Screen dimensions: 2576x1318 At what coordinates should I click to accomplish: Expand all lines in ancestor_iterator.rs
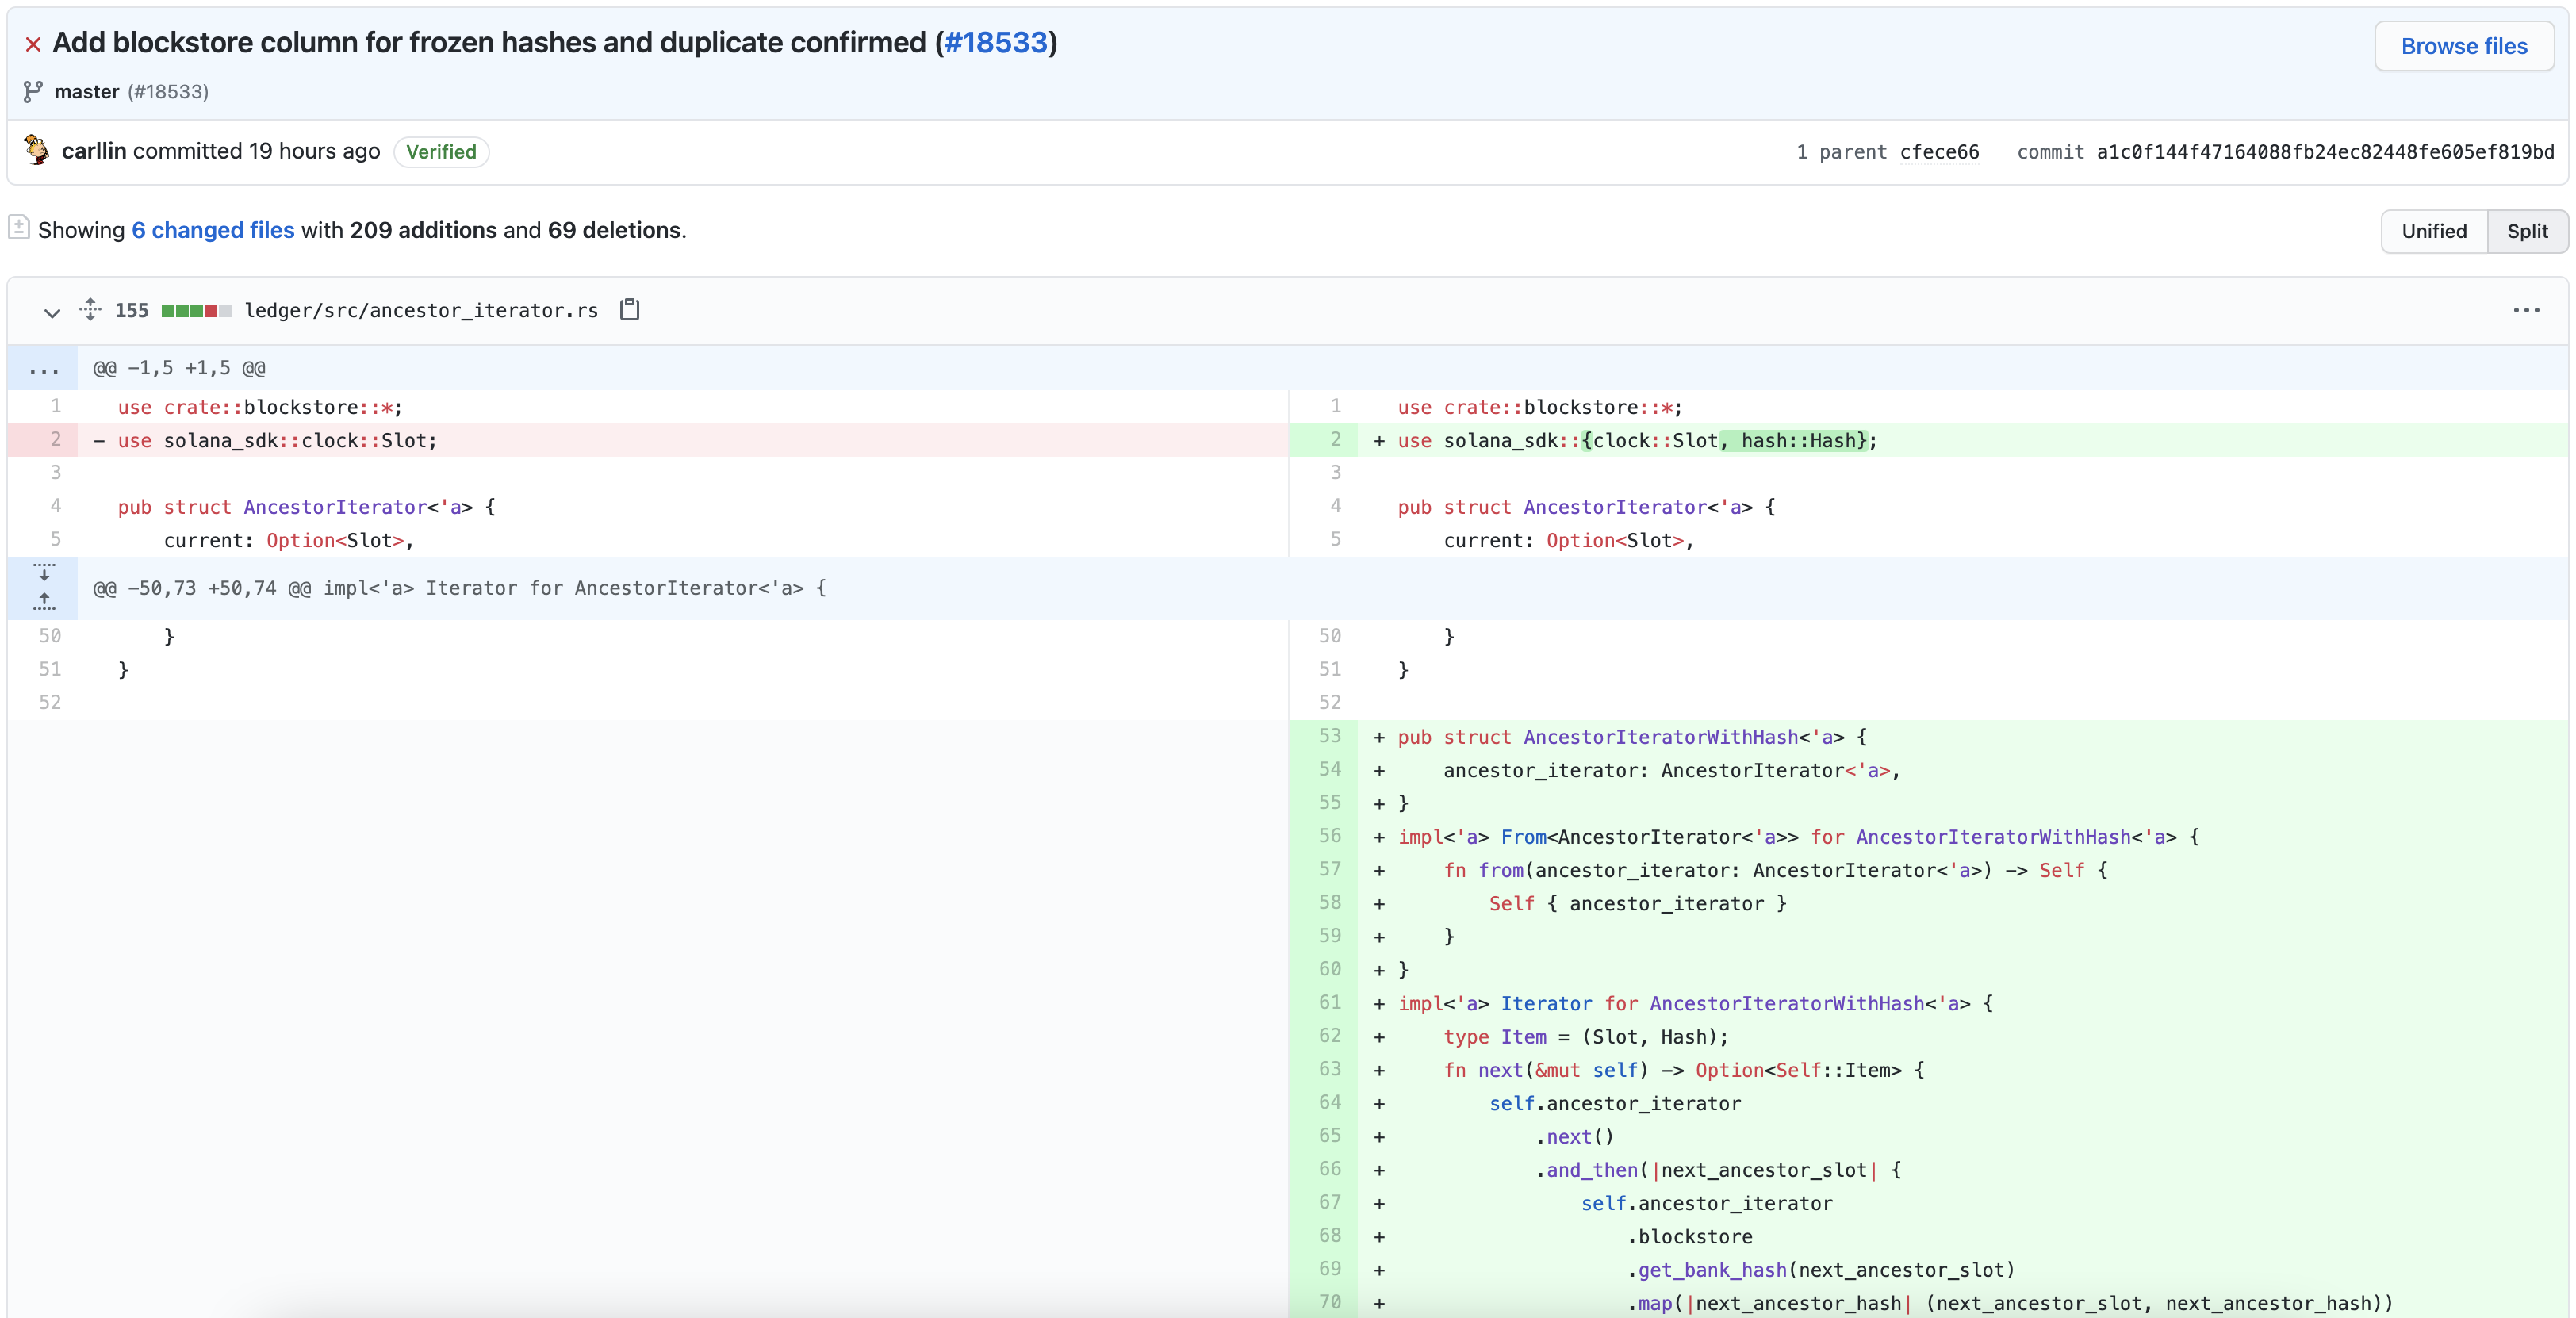[x=90, y=310]
